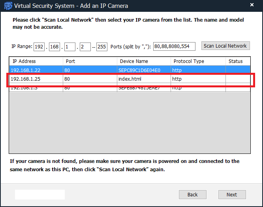This screenshot has height=207, width=263.
Task: Click the second IP octet field 168
Action: pos(54,46)
